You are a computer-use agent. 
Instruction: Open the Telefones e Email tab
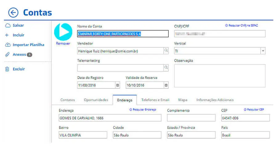[155, 100]
